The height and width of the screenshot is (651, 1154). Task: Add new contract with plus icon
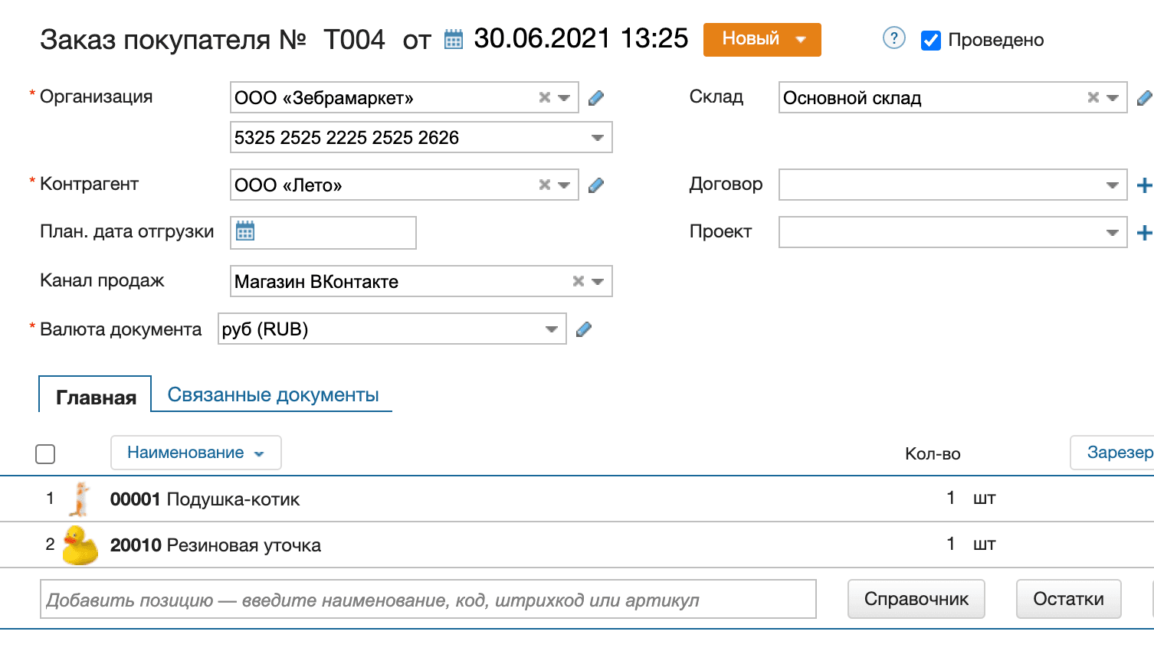point(1143,185)
